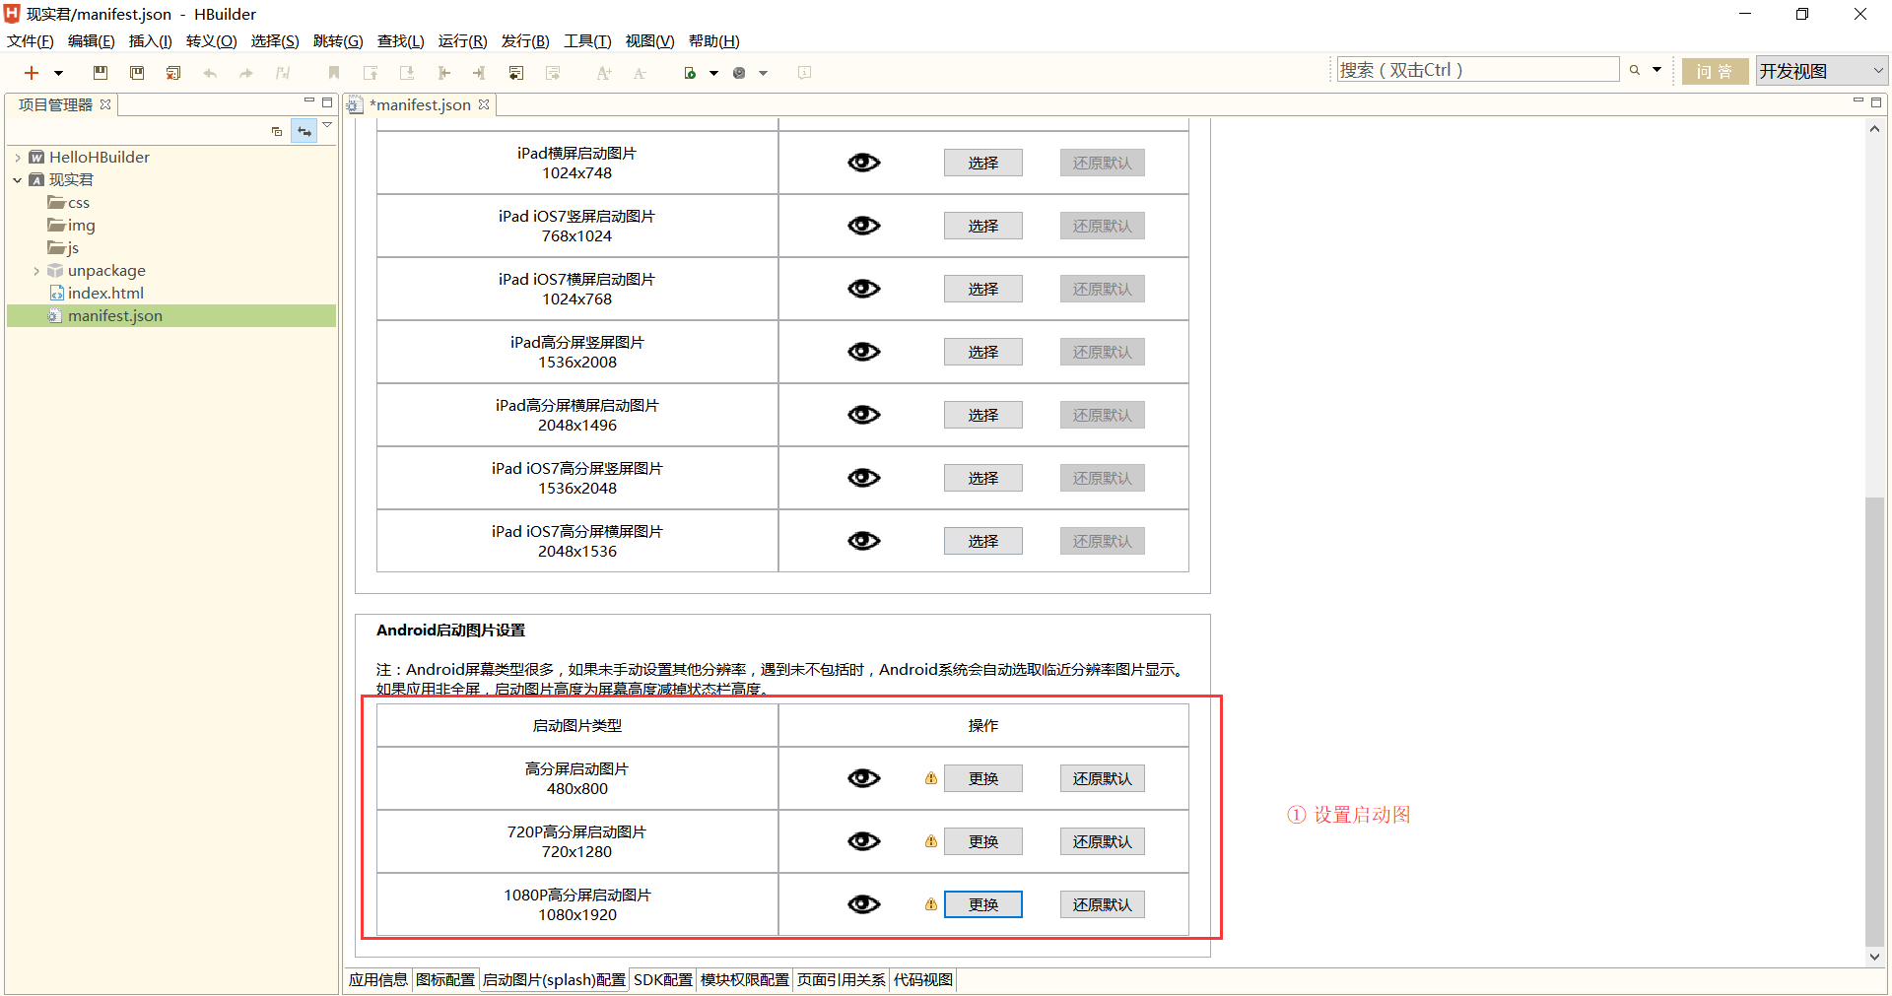Click the editor vertical scrollbar thumb
Image resolution: width=1892 pixels, height=996 pixels.
coord(1874,721)
